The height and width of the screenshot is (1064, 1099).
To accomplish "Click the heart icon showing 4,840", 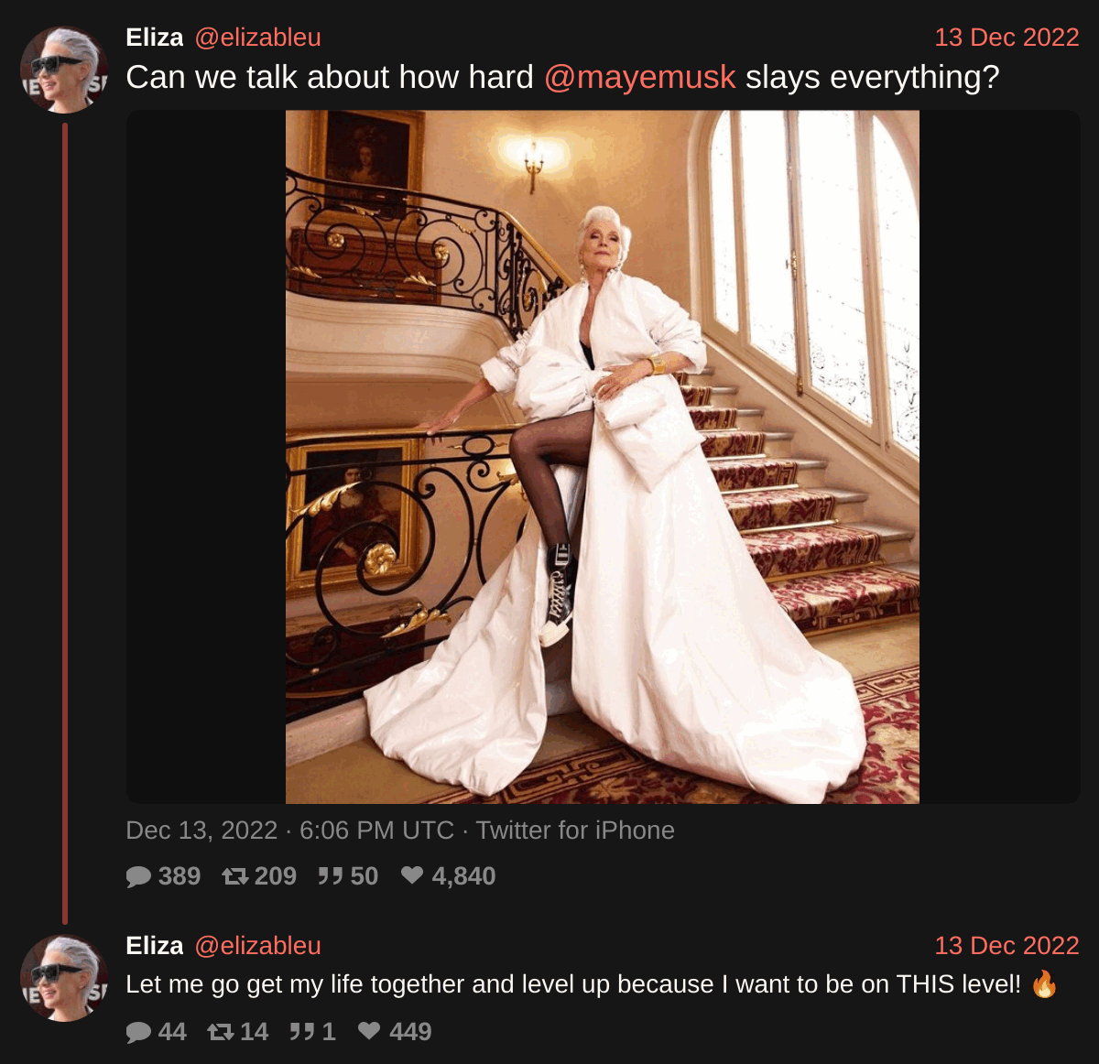I will [x=412, y=876].
